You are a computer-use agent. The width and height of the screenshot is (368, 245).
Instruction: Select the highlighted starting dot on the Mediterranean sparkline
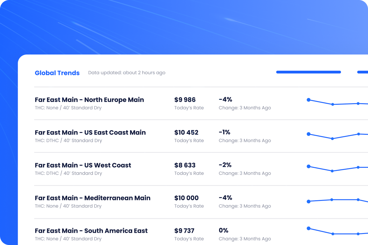308,201
